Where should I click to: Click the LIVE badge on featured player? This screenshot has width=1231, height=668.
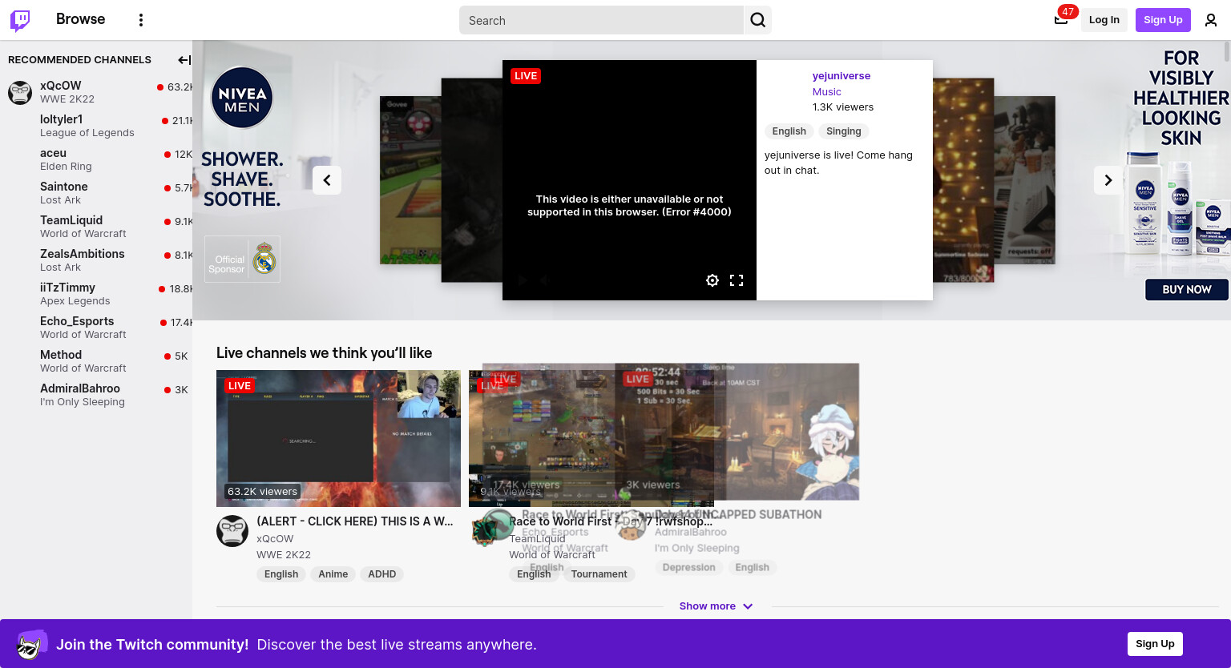click(x=526, y=76)
